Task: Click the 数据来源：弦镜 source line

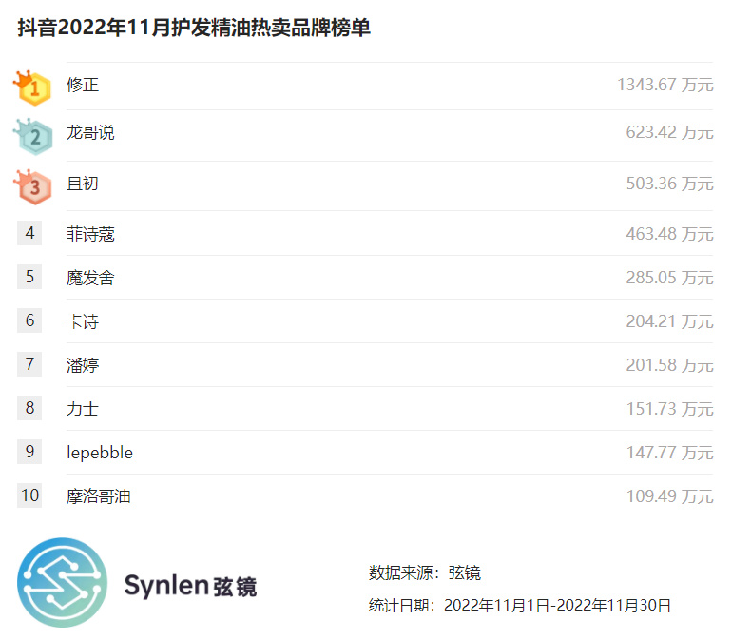Action: (425, 572)
